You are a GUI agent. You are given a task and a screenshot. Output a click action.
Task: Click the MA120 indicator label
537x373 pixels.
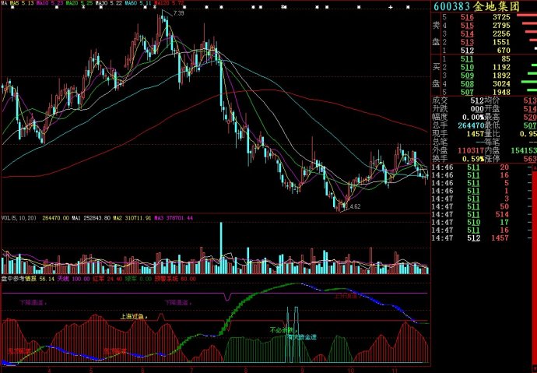pyautogui.click(x=169, y=3)
